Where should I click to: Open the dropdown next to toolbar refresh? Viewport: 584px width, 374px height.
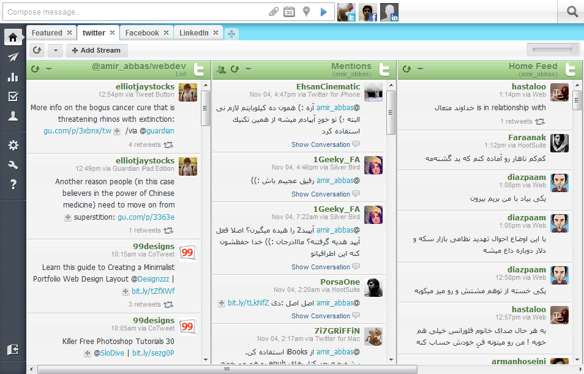click(56, 50)
